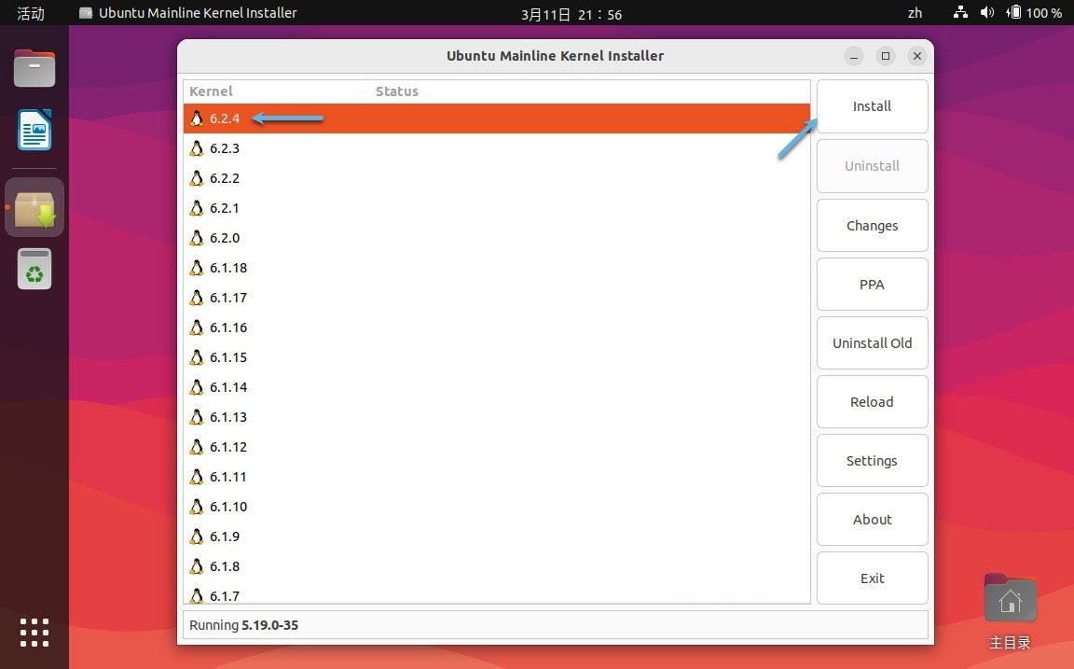Click the date and time in the top bar
Screen dimensions: 1074x669
point(572,13)
